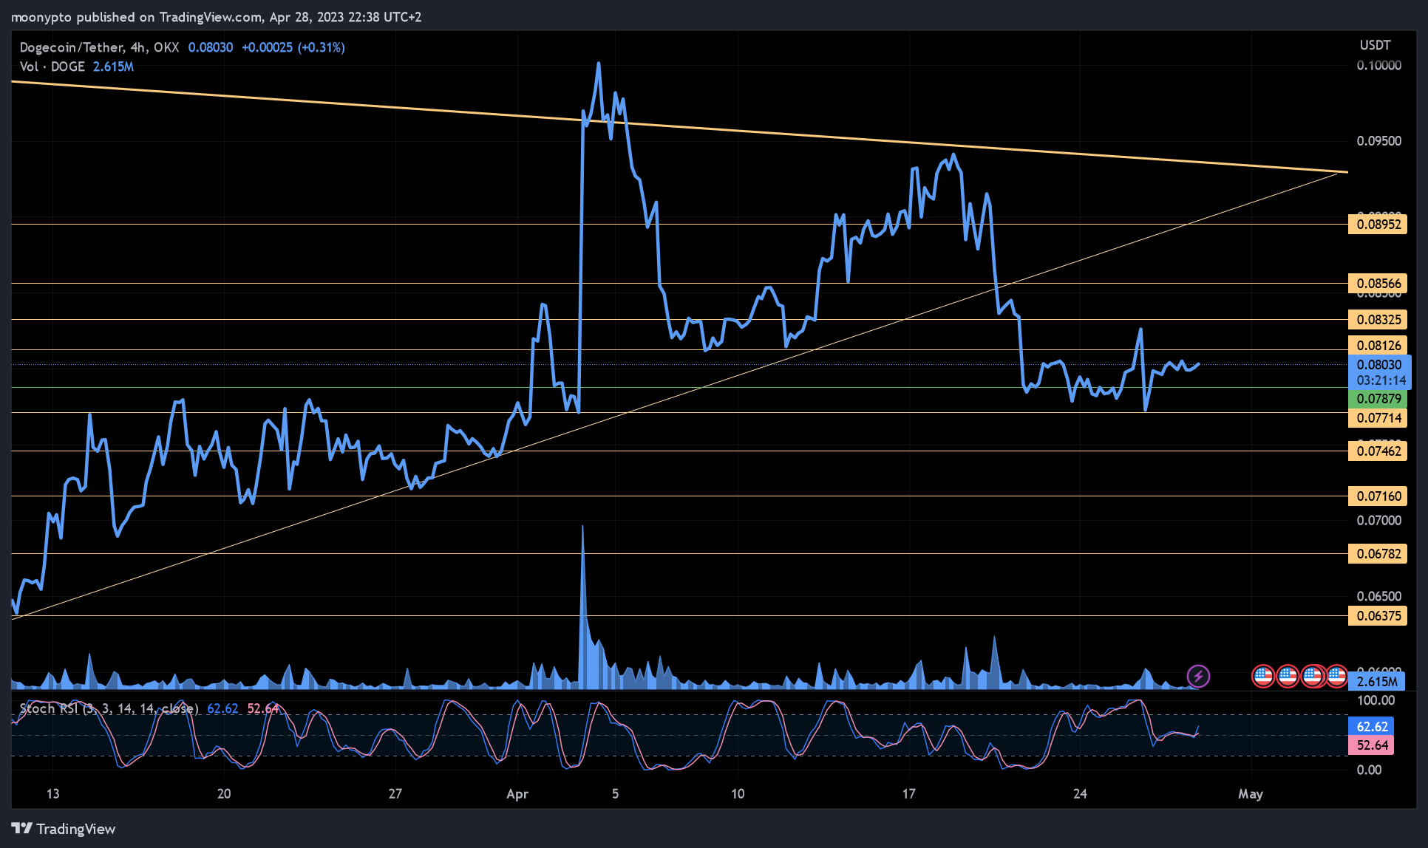Select the 0.07714 price level label
Screen dimensions: 1428x848
click(x=1378, y=417)
